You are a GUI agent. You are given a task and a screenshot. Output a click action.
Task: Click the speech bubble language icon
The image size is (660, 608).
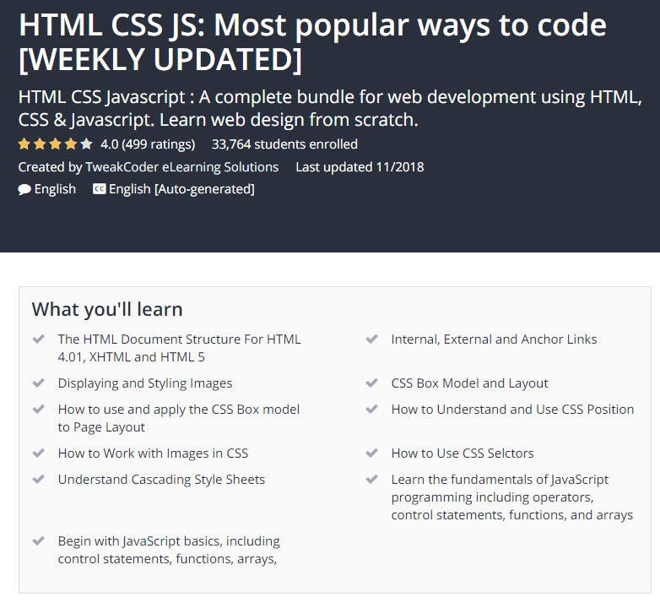coord(24,189)
